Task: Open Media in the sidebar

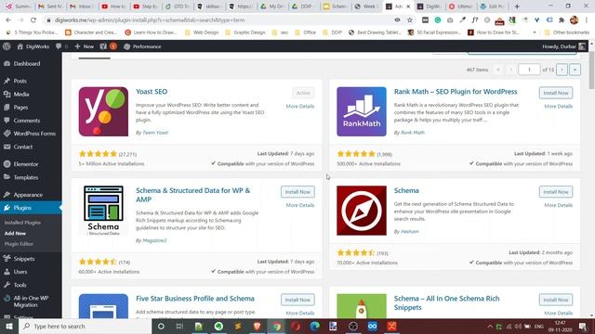Action: [x=20, y=95]
